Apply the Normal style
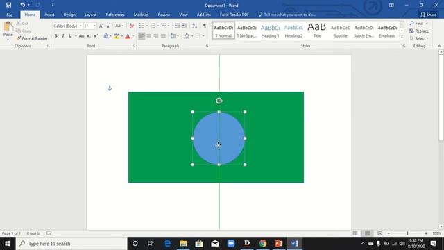The image size is (444, 250). point(223,31)
